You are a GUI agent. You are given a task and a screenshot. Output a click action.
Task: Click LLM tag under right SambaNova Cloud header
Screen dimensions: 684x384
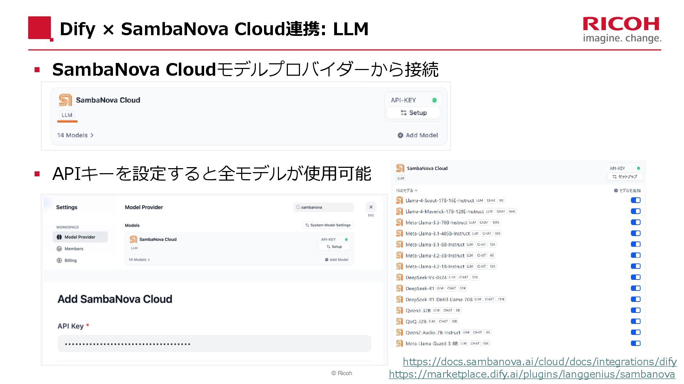(x=401, y=178)
